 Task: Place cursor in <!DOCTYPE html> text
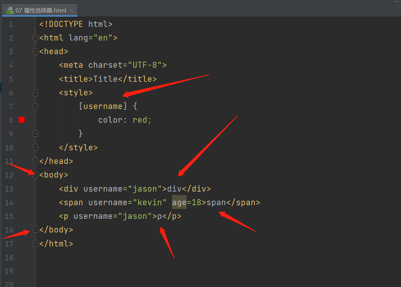coord(76,24)
